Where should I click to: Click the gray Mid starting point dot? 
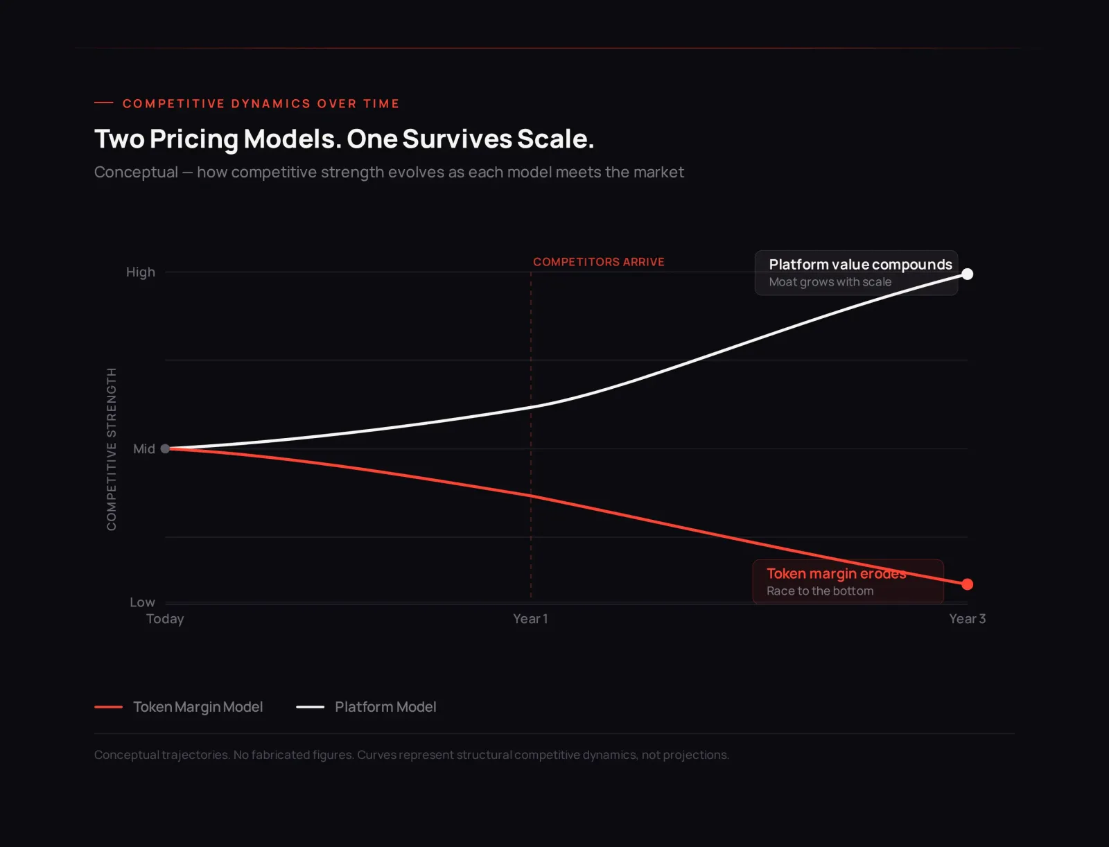tap(165, 448)
